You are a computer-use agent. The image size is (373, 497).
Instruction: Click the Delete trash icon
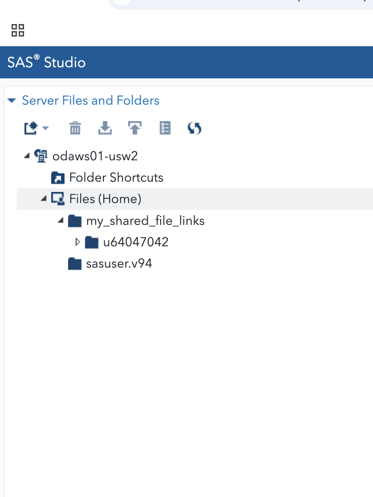pos(75,128)
